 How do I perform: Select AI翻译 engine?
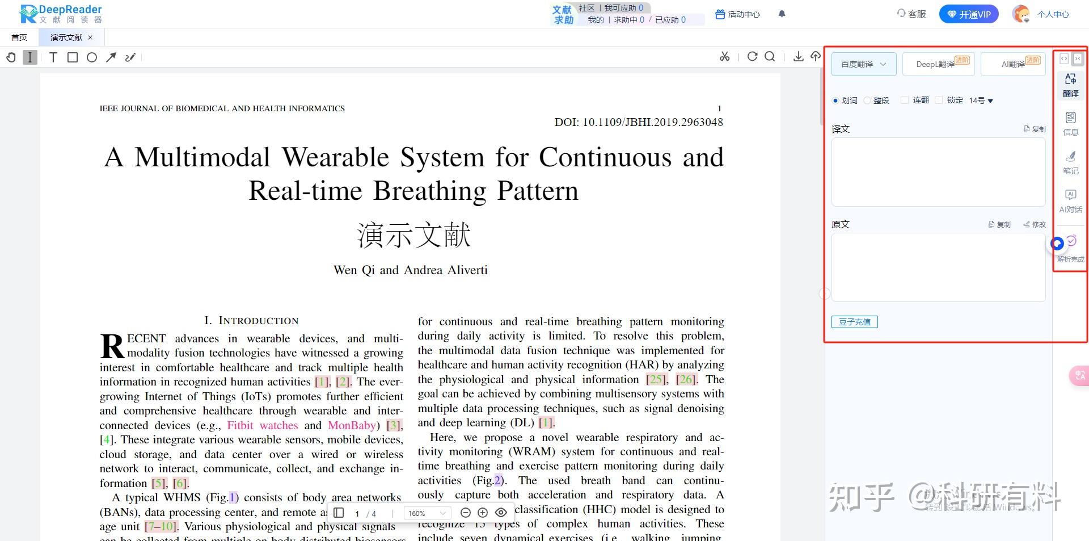pos(1014,64)
